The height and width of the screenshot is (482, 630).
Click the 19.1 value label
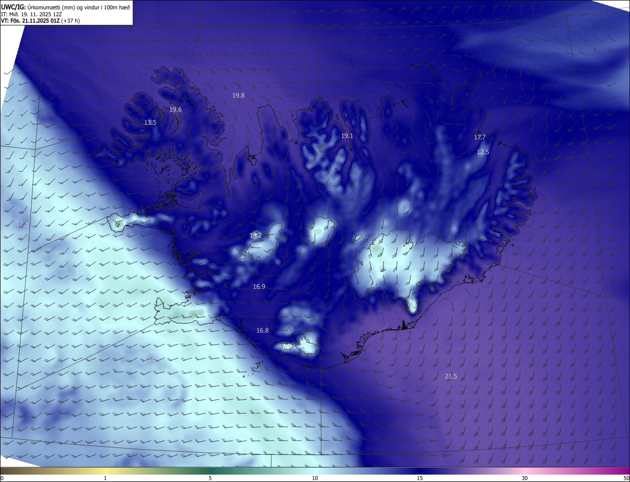click(x=347, y=136)
